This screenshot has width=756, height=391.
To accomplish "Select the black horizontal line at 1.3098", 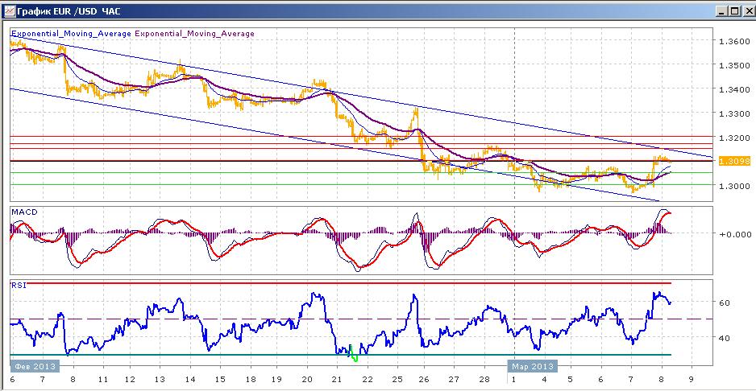I will [362, 161].
